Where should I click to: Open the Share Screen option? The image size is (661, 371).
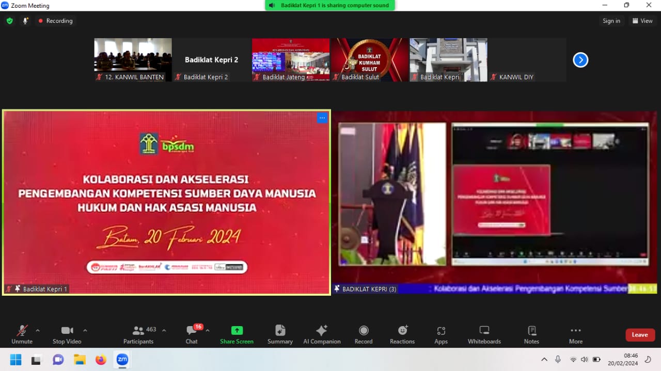point(237,334)
